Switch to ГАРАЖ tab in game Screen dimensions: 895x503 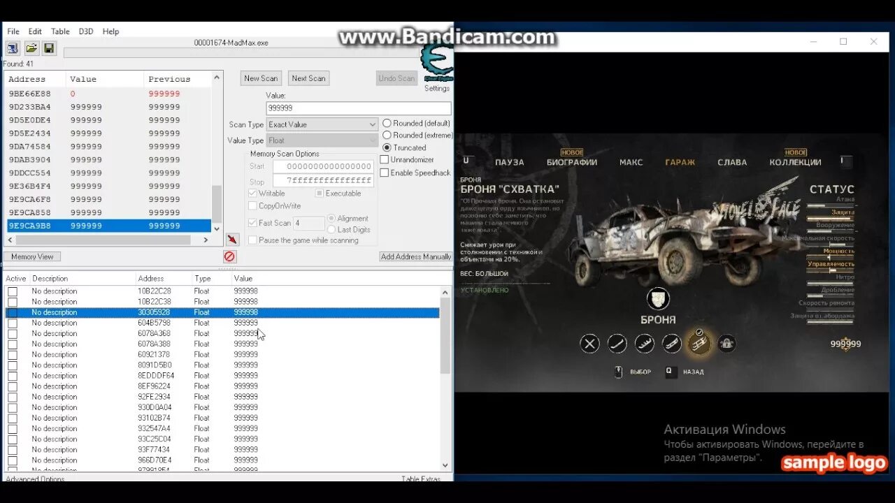pyautogui.click(x=680, y=162)
